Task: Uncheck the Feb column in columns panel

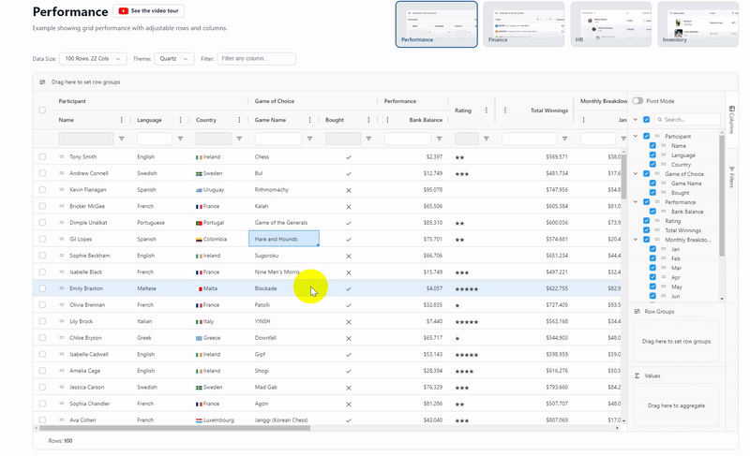Action: 652,258
